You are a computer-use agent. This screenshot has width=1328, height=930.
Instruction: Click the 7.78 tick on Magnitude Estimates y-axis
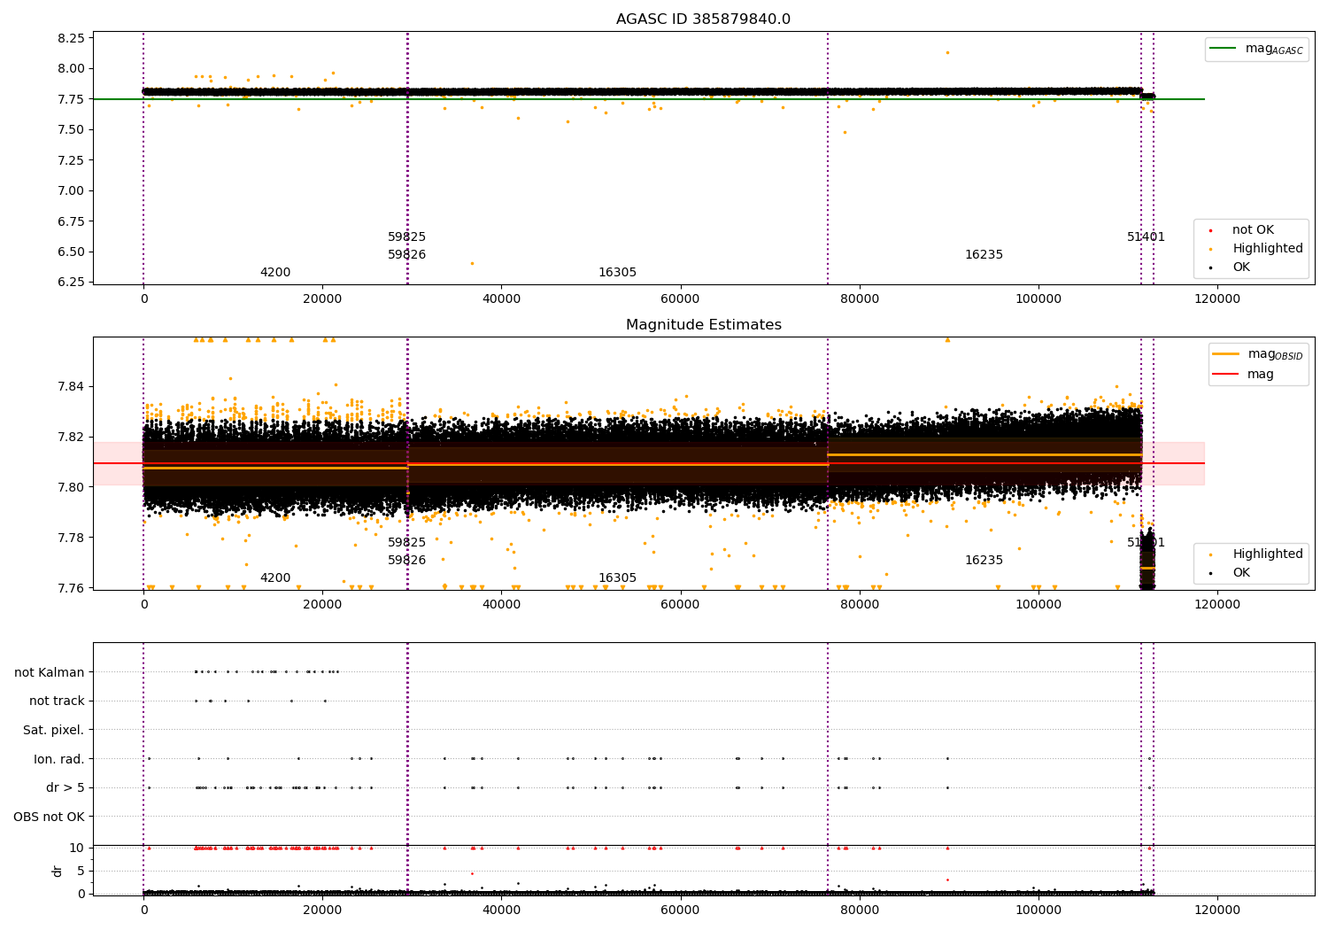point(70,538)
